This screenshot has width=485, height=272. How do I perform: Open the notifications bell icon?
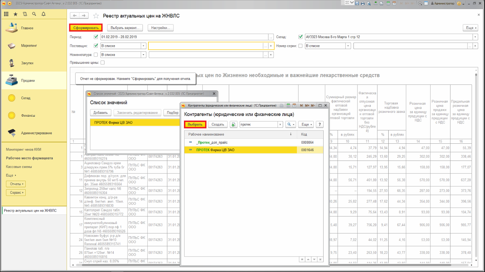pyautogui.click(x=44, y=14)
